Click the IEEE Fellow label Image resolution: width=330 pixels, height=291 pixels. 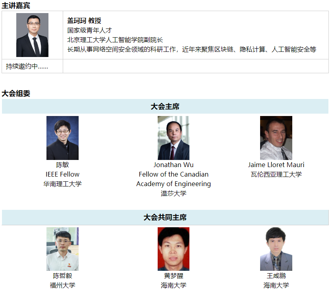click(x=62, y=174)
